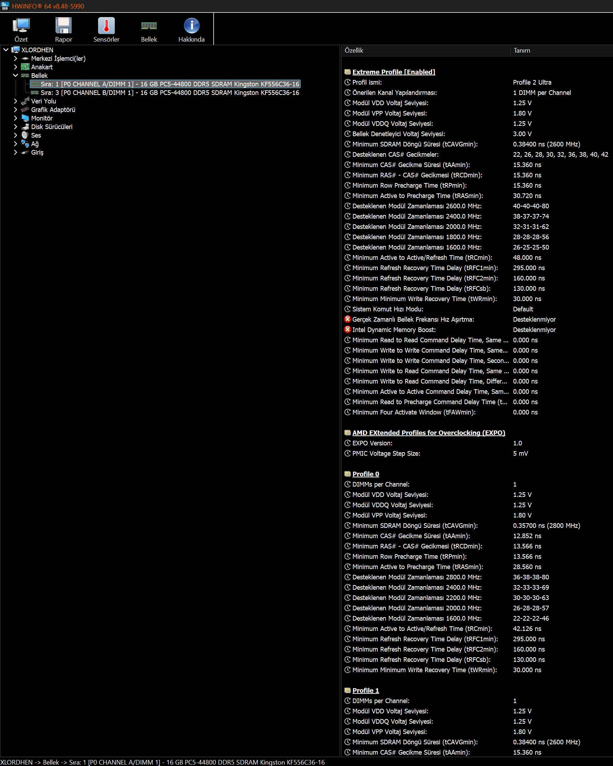Click the Extreme Profile section folder icon
Screen dimensions: 613x766
tap(348, 72)
